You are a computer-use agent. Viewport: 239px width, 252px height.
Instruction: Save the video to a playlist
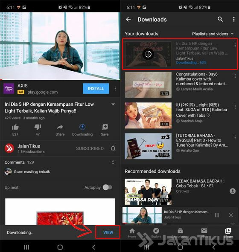pyautogui.click(x=105, y=127)
